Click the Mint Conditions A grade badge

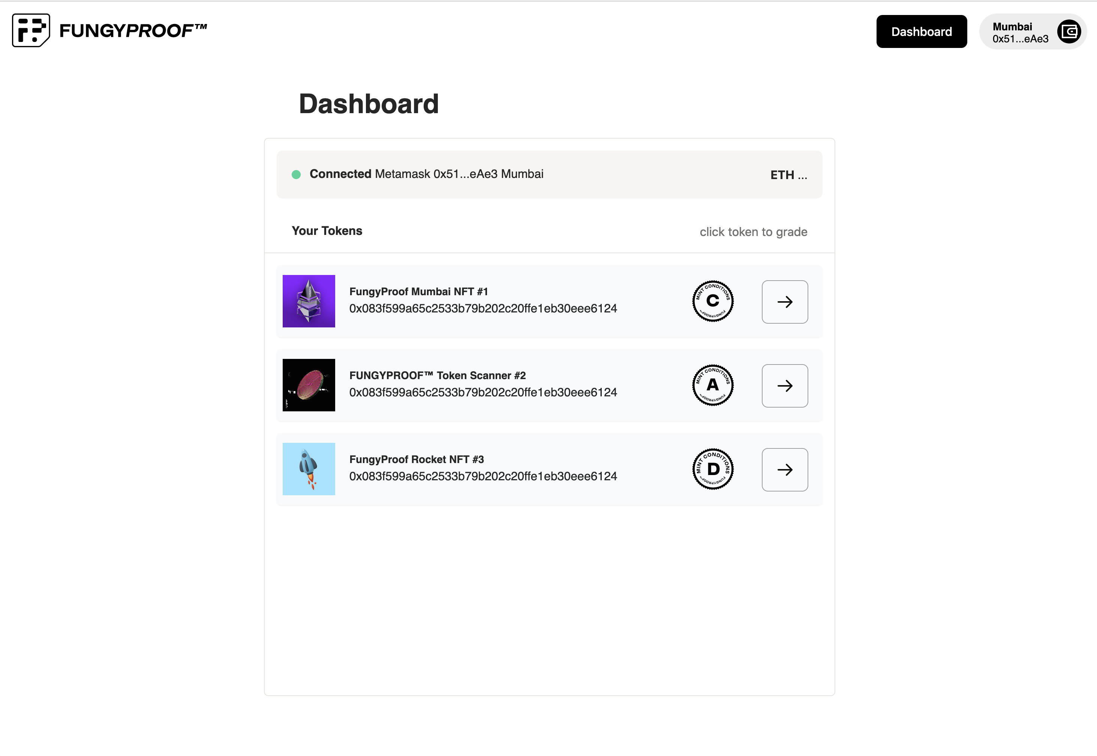tap(713, 385)
